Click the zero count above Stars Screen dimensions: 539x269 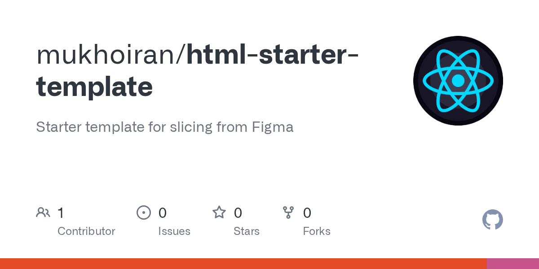(238, 213)
